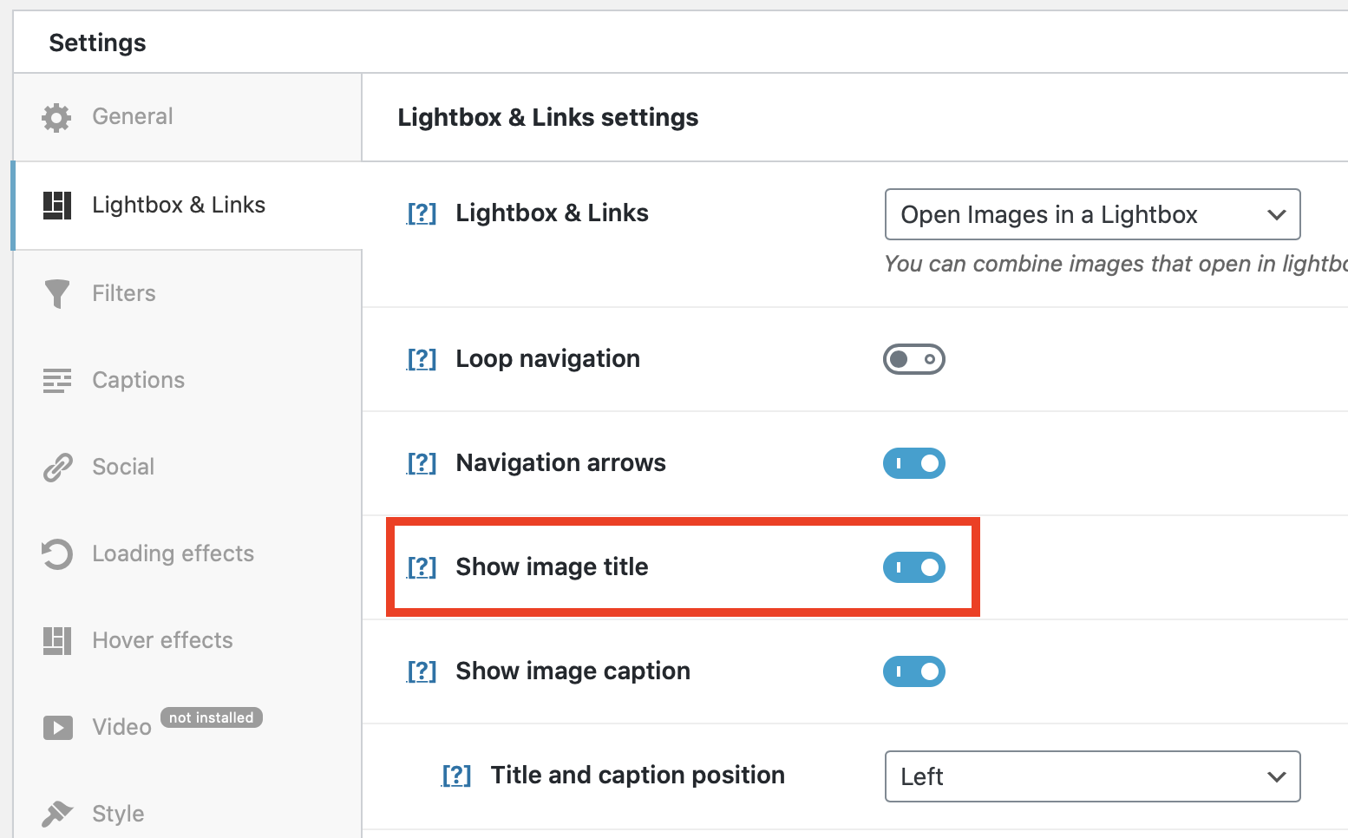Enable the Loop navigation toggle
This screenshot has width=1348, height=838.
[914, 359]
